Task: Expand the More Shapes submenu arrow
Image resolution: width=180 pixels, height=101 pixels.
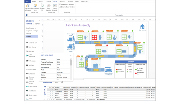Action: coord(36,28)
